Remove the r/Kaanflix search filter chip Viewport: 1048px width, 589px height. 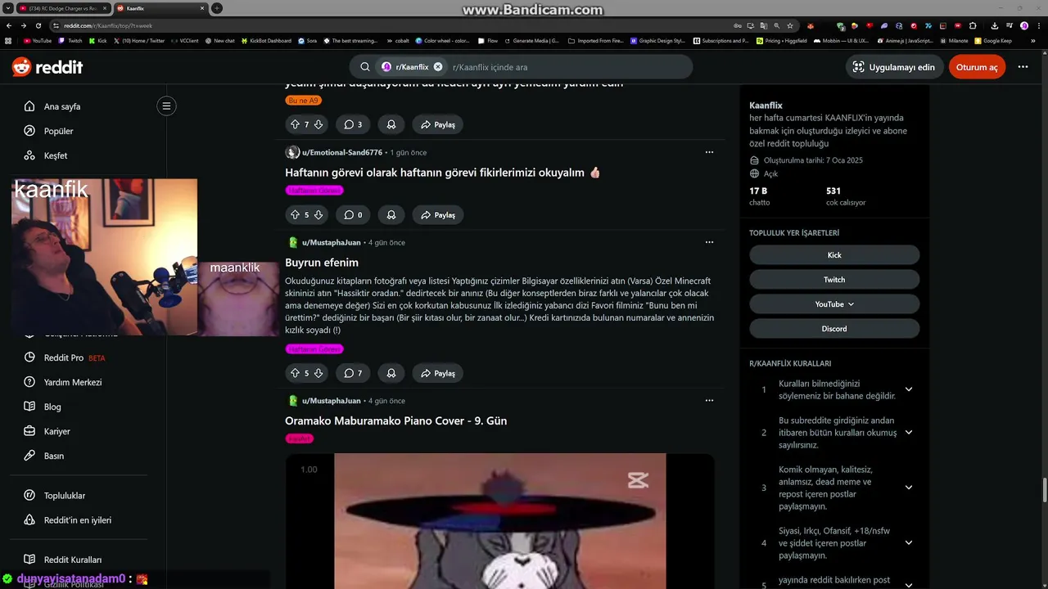pos(438,67)
